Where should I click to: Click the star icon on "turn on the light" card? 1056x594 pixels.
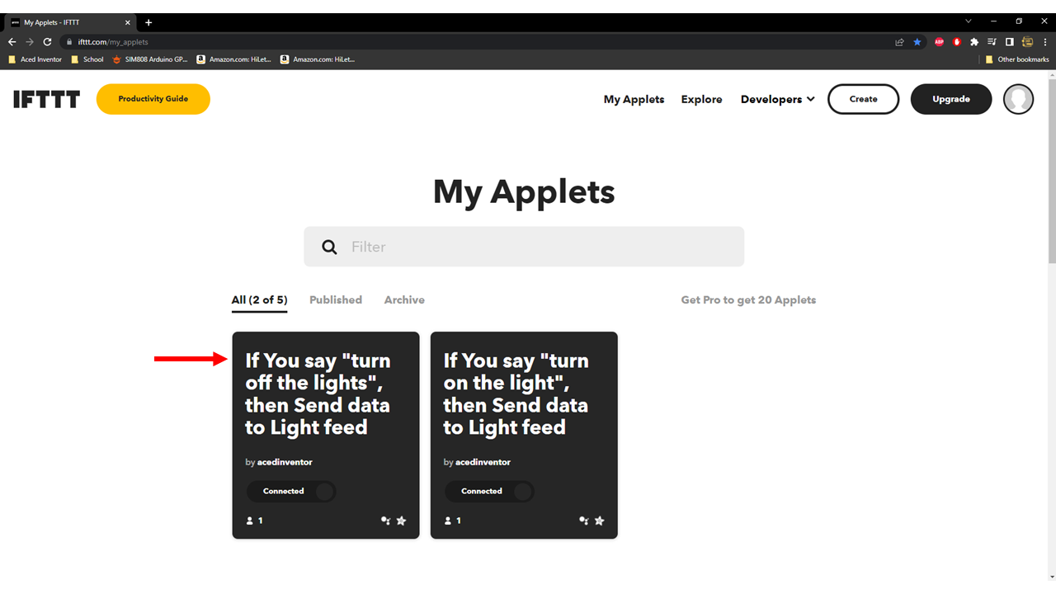[599, 521]
